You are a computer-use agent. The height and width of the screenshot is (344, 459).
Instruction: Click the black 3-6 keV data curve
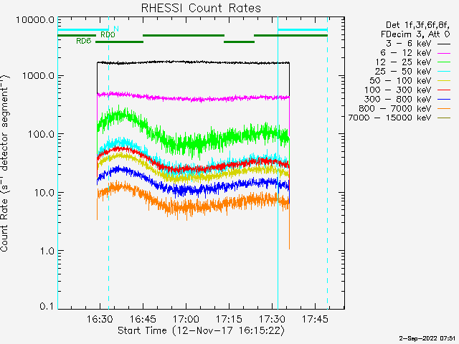tap(193, 62)
